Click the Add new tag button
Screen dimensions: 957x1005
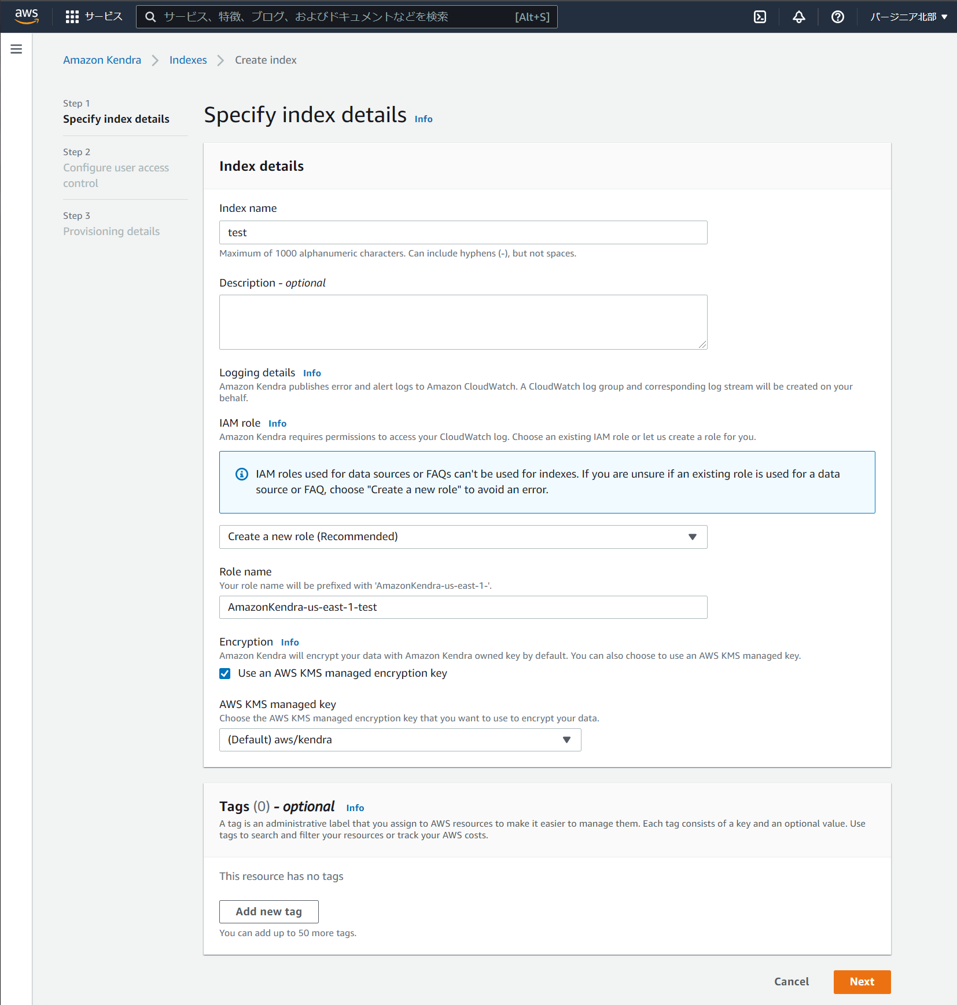pyautogui.click(x=269, y=912)
